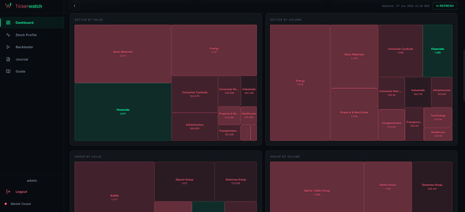The width and height of the screenshot is (465, 212).
Task: Select Industrials tile in Sector by Volume
Action: (418, 92)
